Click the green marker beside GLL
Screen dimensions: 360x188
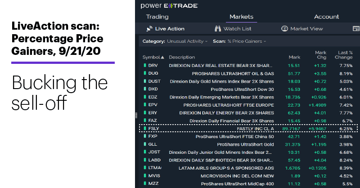tap(145, 144)
